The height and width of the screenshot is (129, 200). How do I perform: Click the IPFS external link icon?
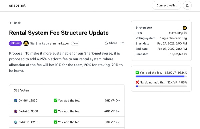(185, 33)
